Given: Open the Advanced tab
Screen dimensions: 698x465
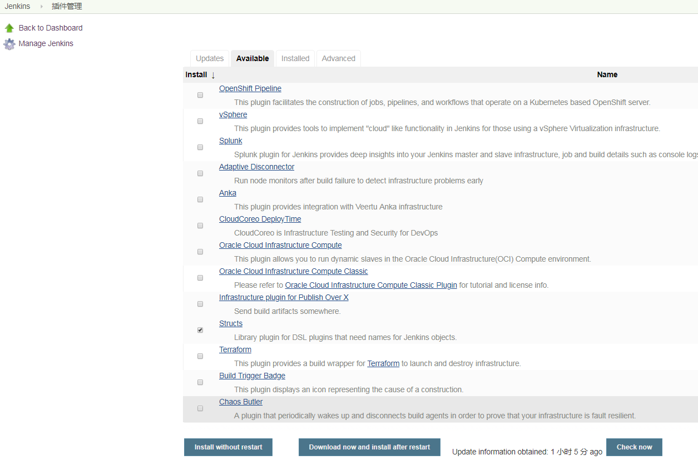Looking at the screenshot, I should point(338,58).
